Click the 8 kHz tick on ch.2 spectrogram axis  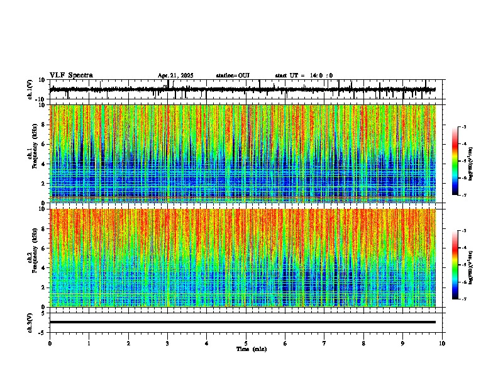click(x=44, y=229)
